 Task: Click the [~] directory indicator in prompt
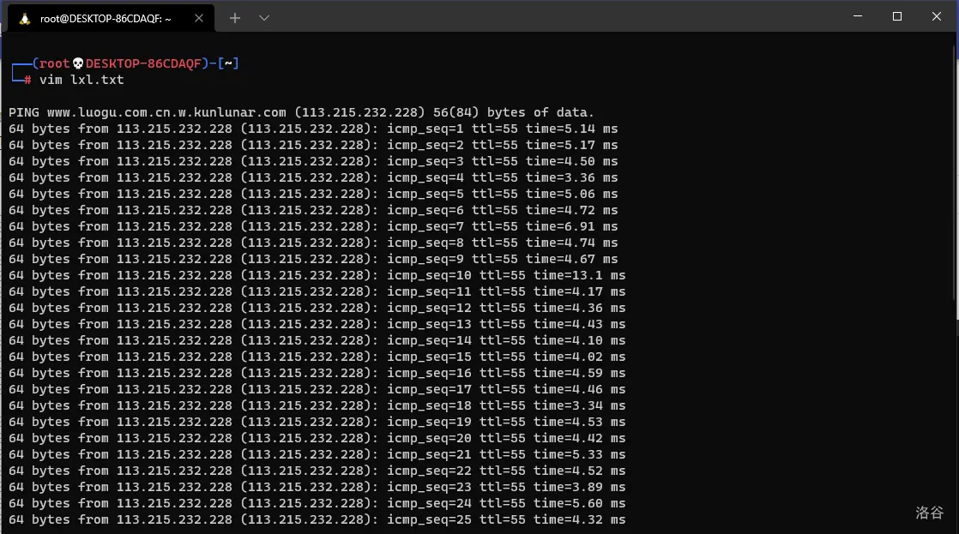point(228,63)
